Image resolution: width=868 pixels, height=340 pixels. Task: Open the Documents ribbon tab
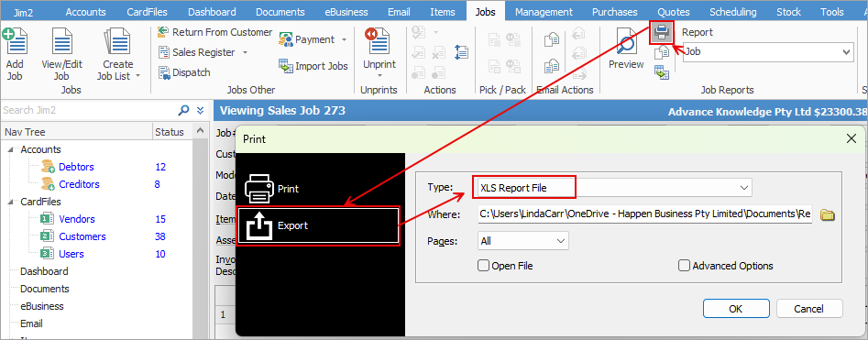280,12
